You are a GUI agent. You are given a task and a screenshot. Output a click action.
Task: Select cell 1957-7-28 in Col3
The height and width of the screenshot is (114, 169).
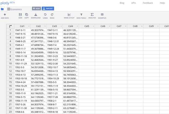pos(55,97)
